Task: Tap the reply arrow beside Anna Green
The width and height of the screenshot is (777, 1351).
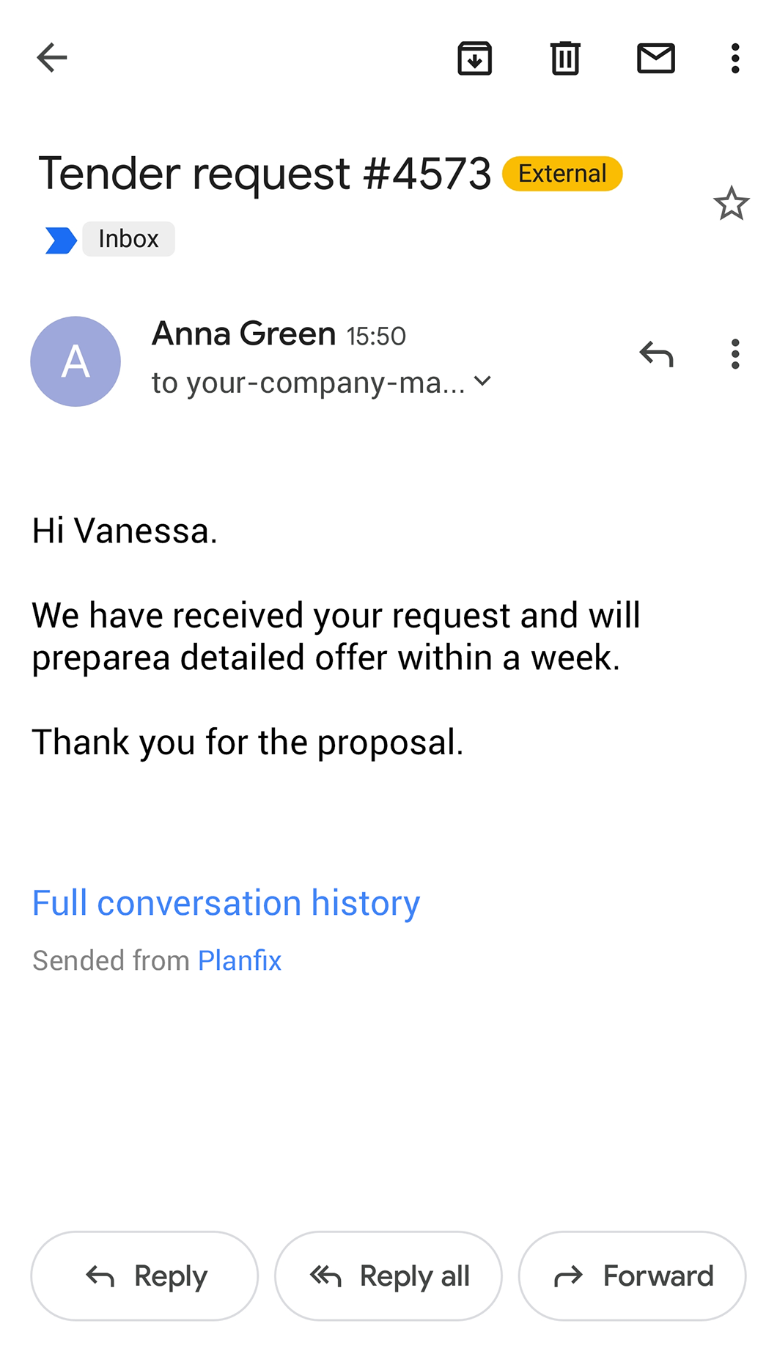Action: tap(656, 355)
